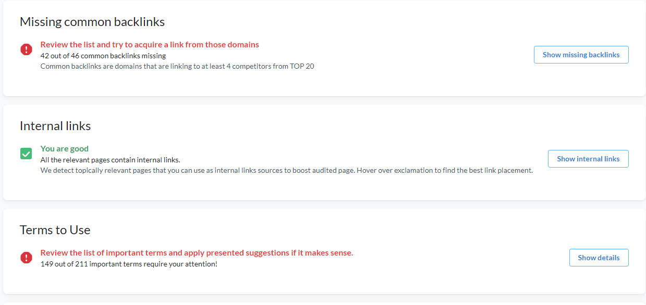Show details for Terms to Use
This screenshot has height=305, width=646.
tap(599, 258)
